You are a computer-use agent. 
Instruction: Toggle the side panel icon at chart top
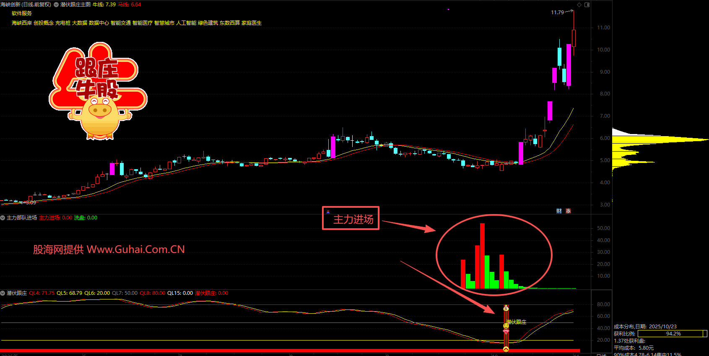click(587, 5)
